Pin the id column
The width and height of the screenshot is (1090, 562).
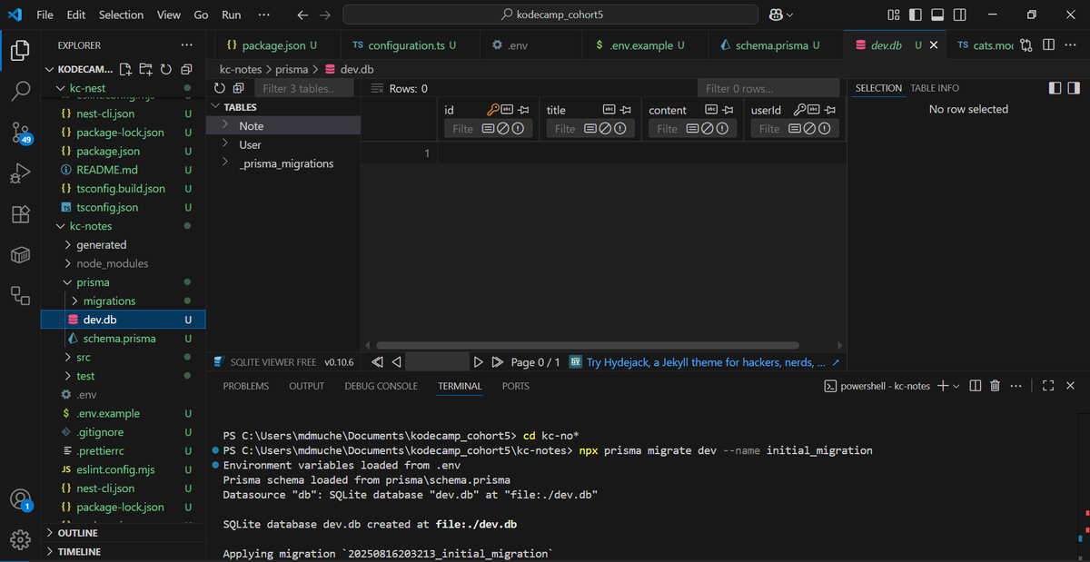pyautogui.click(x=524, y=110)
